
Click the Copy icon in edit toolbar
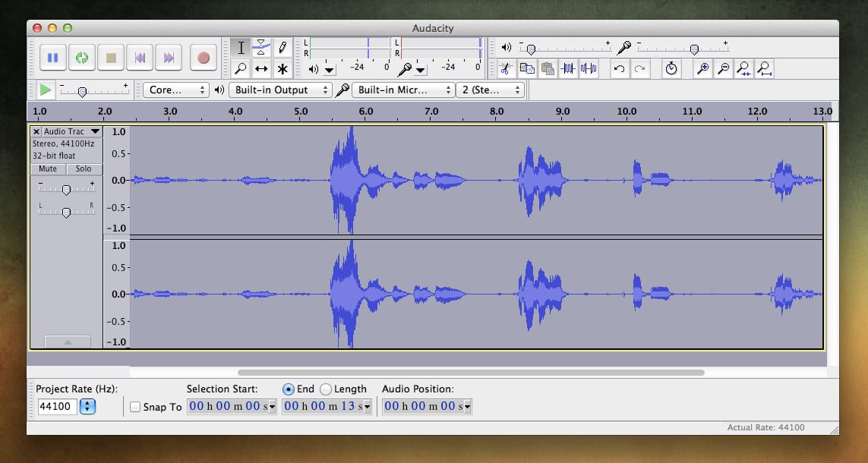[527, 68]
